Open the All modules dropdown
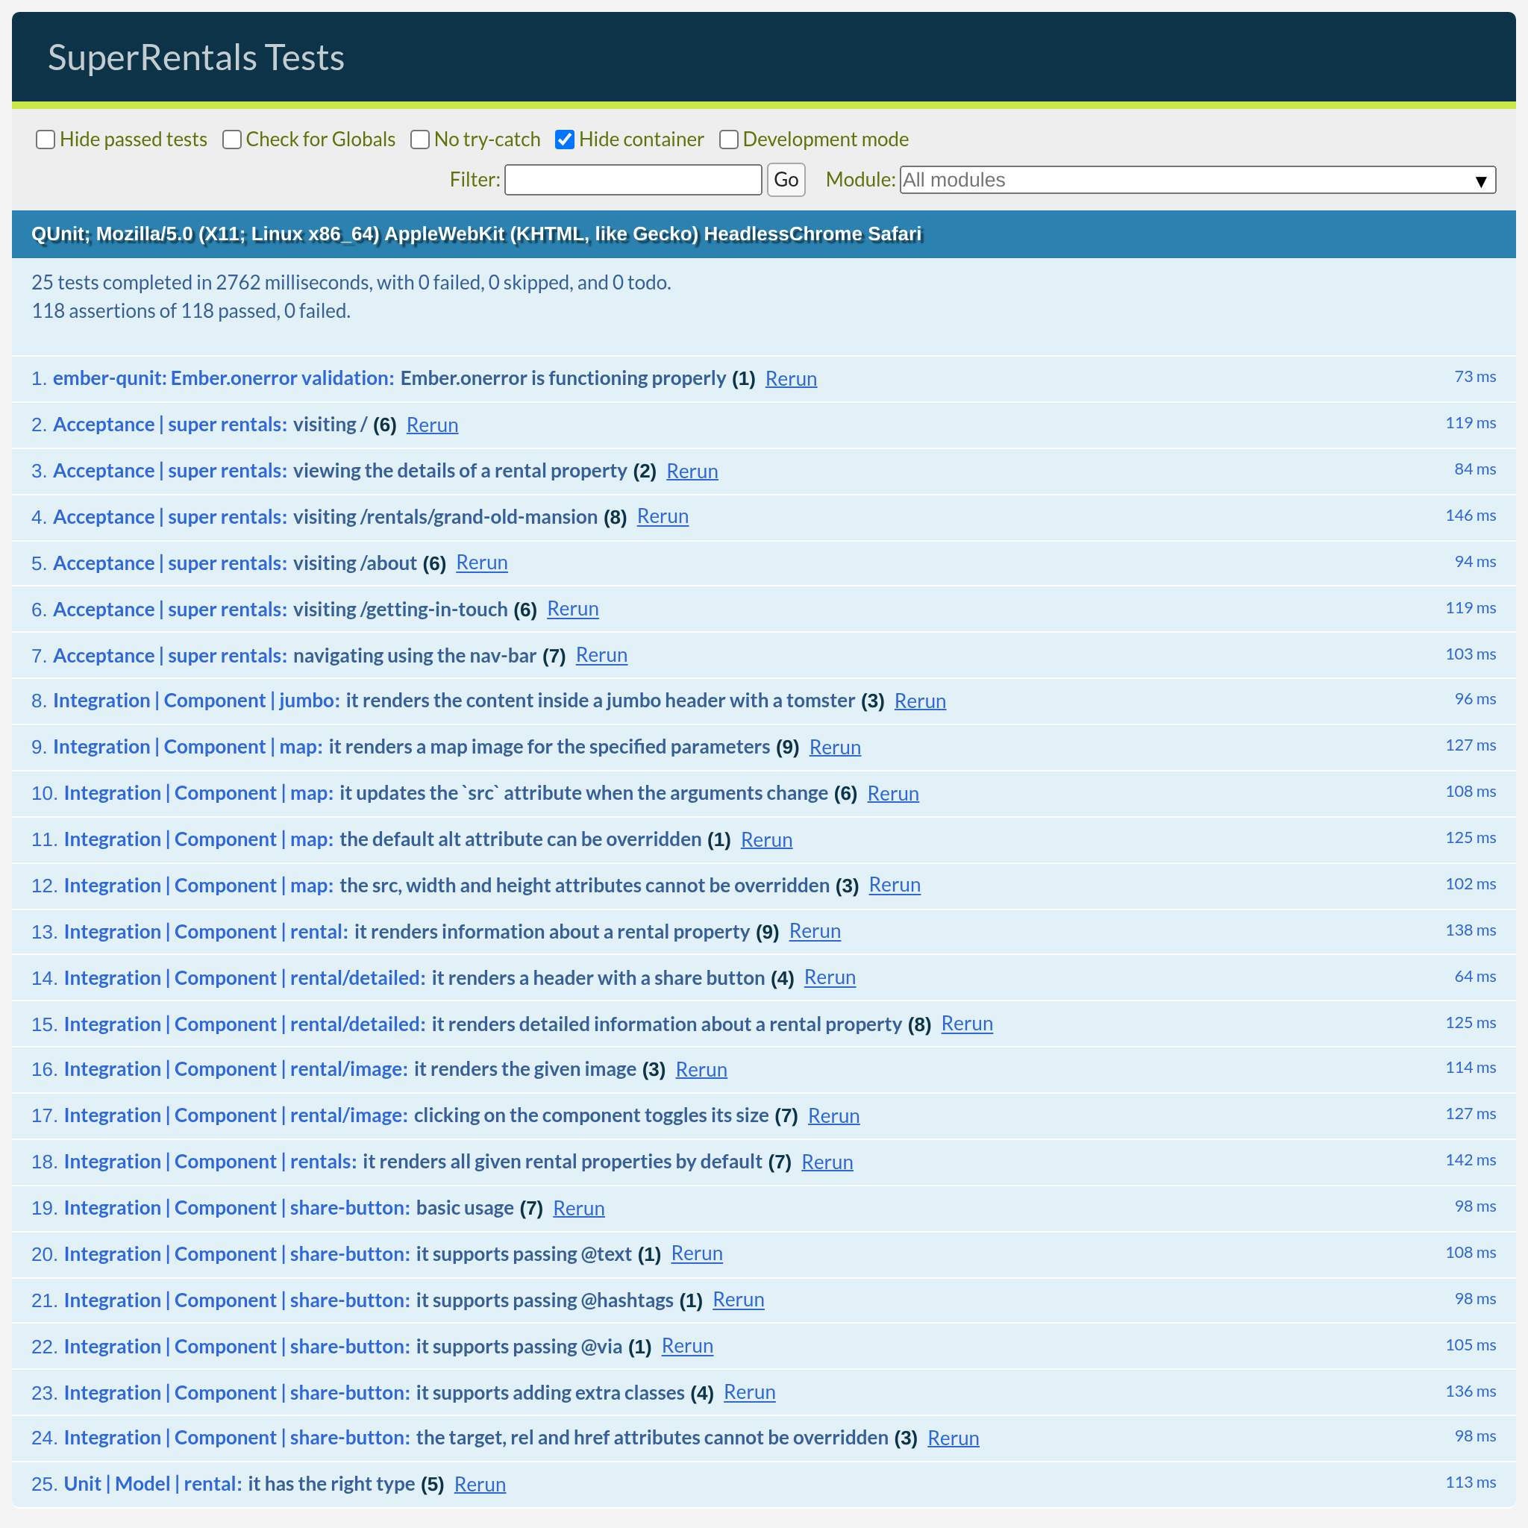1528x1528 pixels. pyautogui.click(x=1197, y=180)
